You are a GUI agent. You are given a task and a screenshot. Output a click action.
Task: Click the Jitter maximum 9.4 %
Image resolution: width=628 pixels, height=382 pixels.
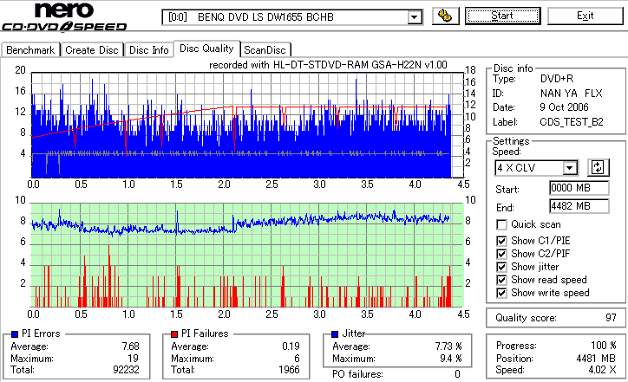click(x=450, y=359)
